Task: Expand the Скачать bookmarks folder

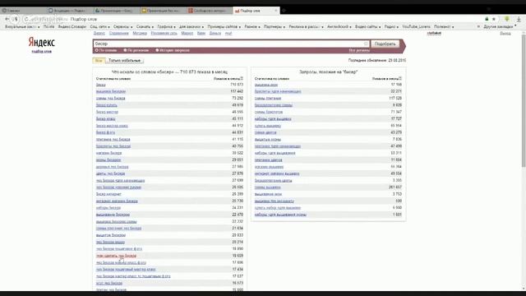Action: (x=145, y=26)
